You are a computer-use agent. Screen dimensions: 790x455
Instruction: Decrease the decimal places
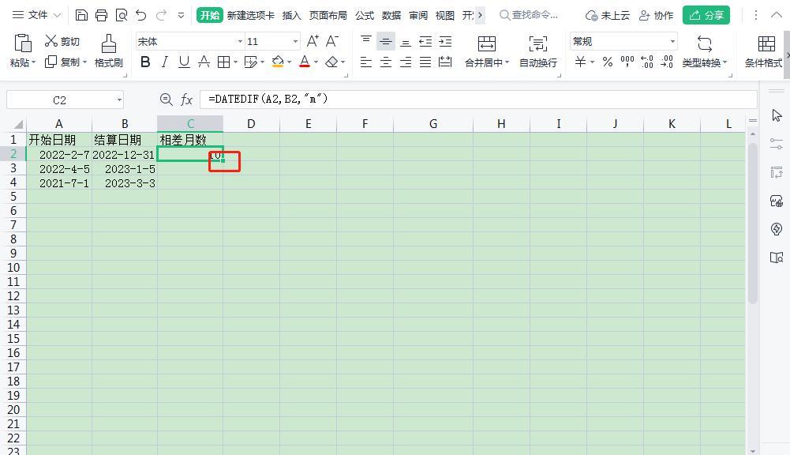tap(667, 62)
